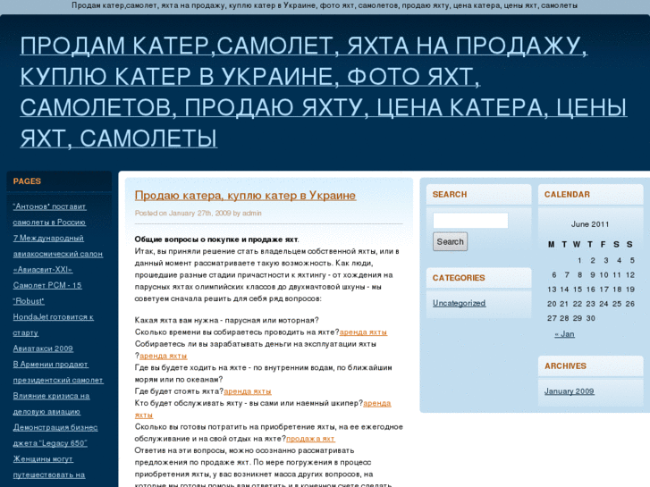
Task: Click the ARCHIVES widget heading
Action: (565, 366)
